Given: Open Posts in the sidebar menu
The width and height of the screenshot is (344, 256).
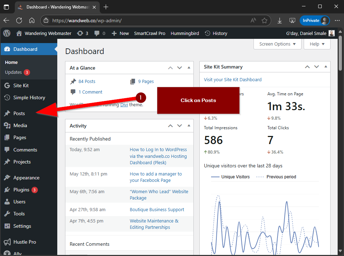Looking at the screenshot, I should click(19, 113).
